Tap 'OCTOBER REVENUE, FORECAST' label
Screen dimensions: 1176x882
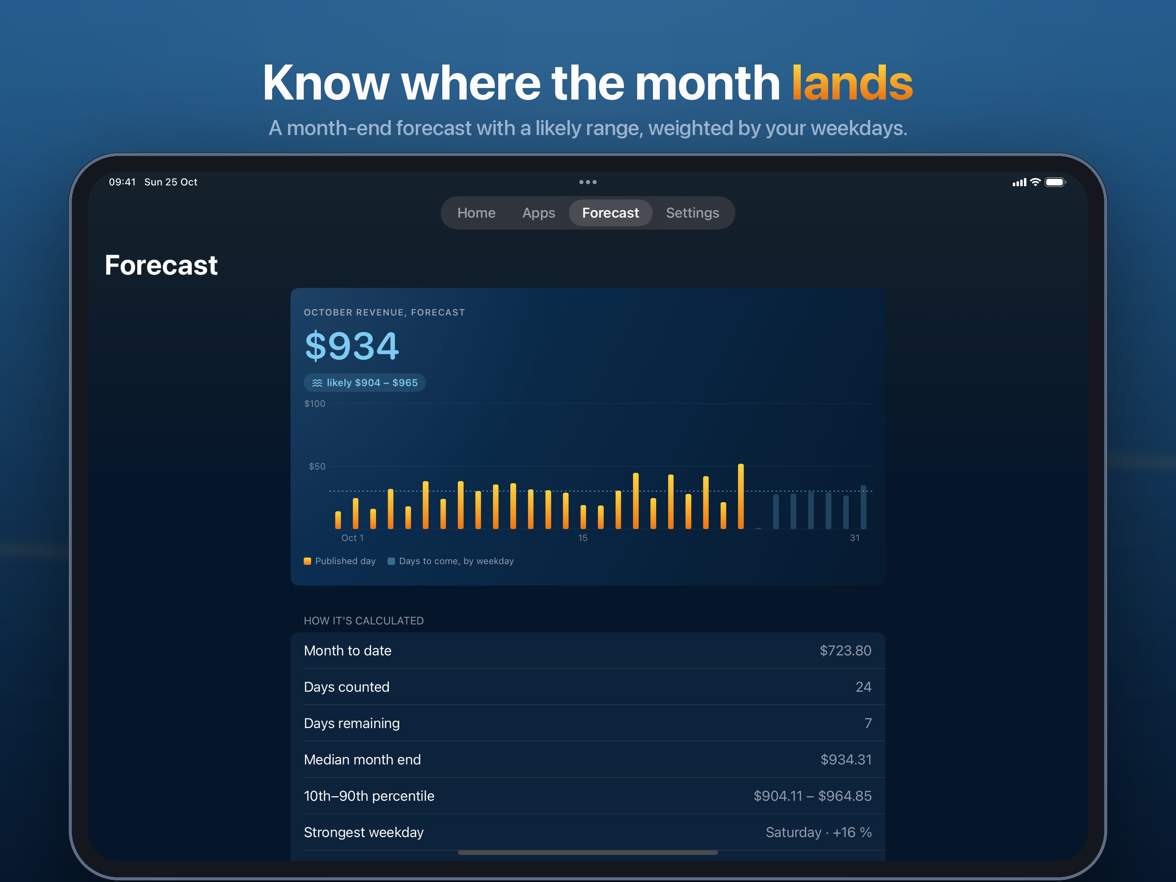(x=385, y=312)
